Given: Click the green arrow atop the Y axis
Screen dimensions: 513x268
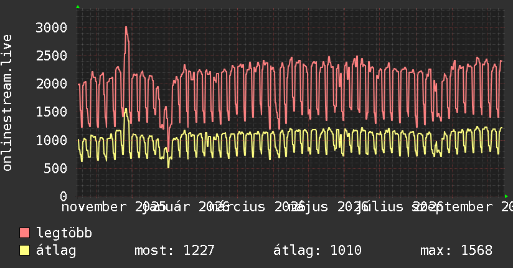Looking at the screenshot, I should pyautogui.click(x=78, y=7).
